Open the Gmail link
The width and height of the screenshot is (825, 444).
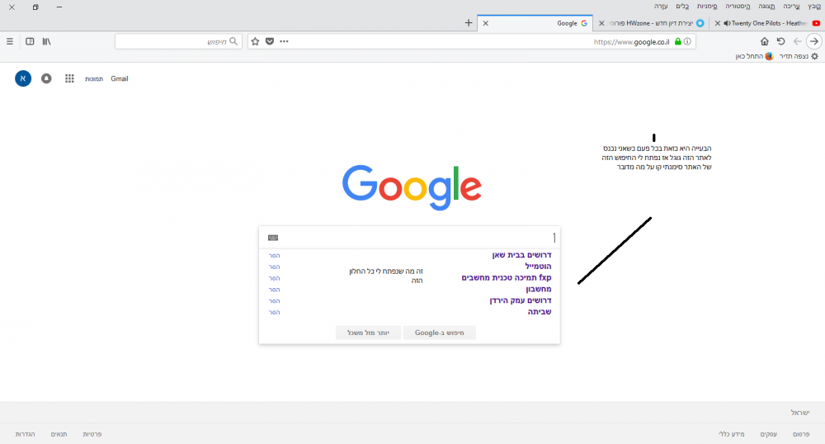[x=120, y=78]
